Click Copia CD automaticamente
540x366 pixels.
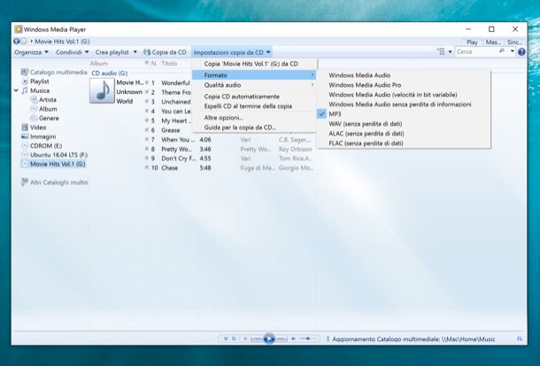click(242, 97)
